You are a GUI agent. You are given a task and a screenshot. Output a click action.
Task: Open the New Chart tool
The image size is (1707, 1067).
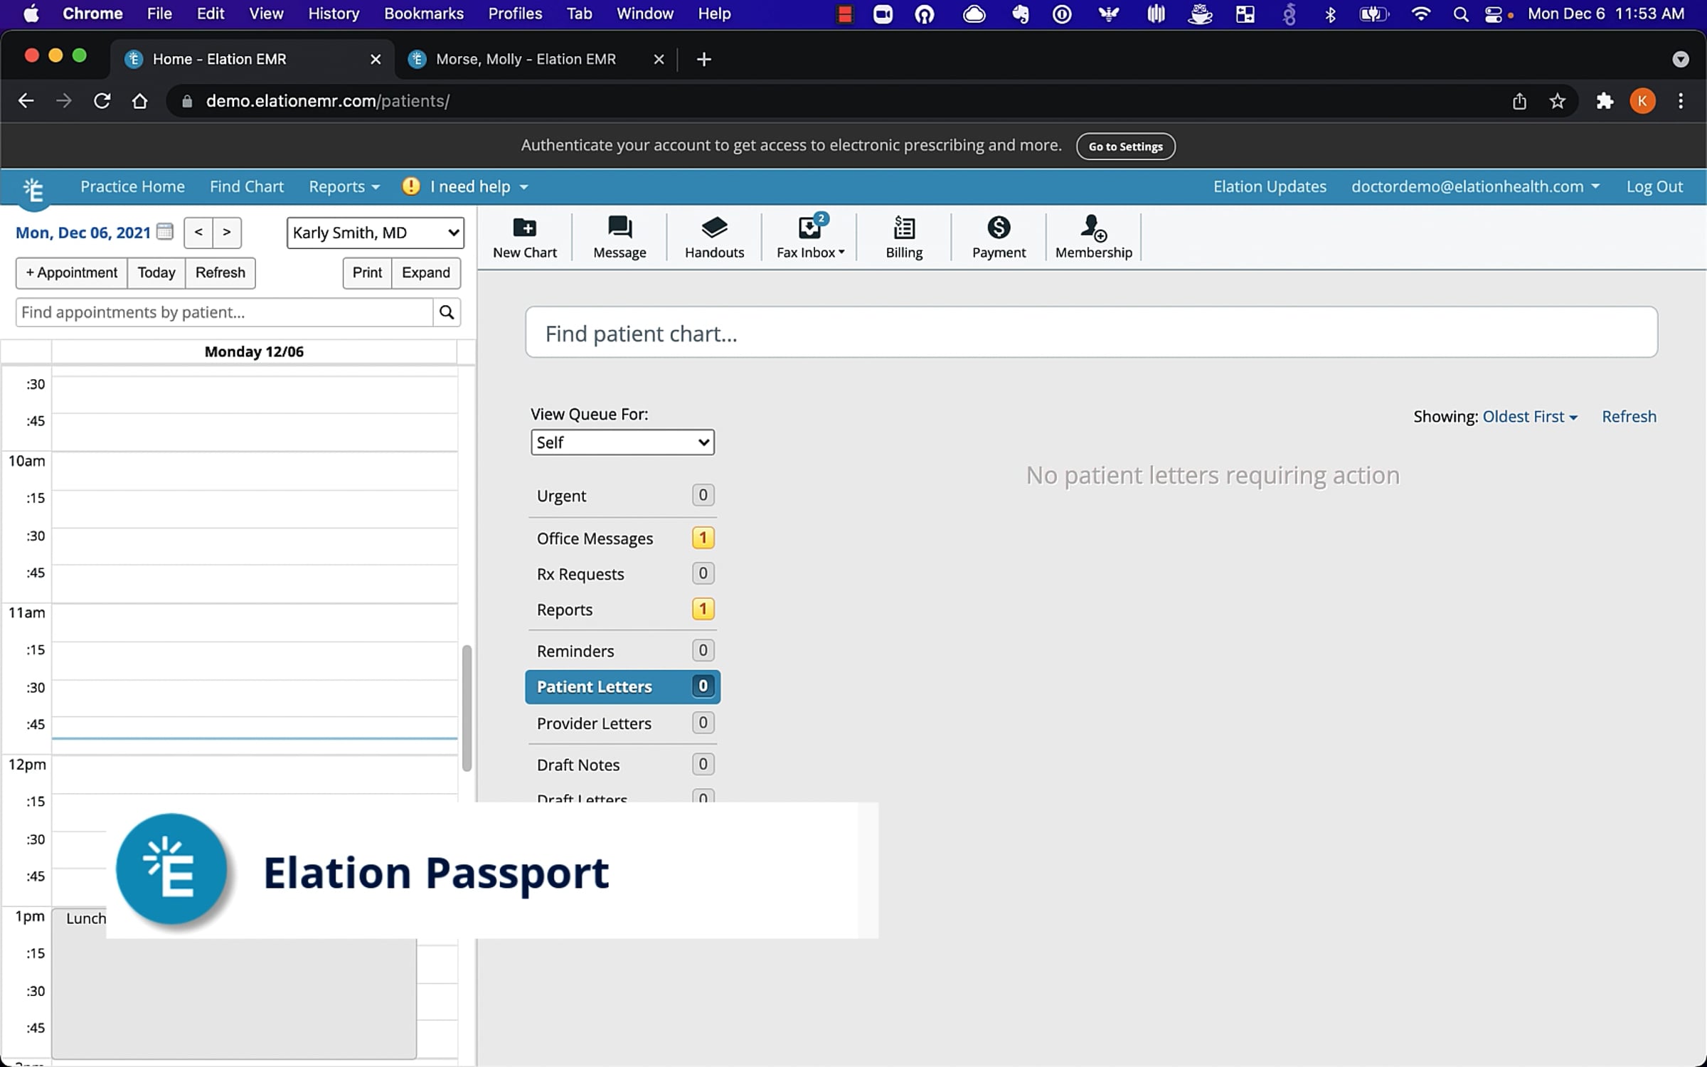pos(524,238)
